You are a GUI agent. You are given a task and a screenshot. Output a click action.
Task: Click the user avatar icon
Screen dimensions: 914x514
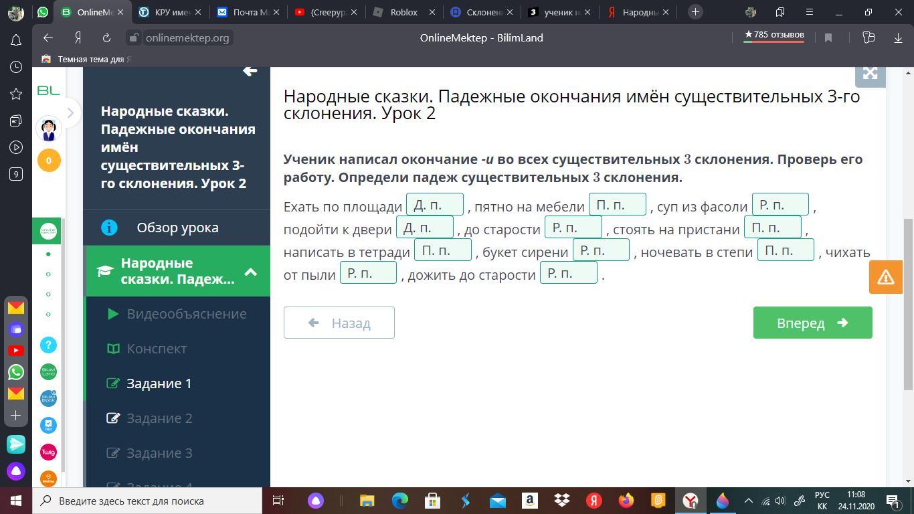[49, 128]
